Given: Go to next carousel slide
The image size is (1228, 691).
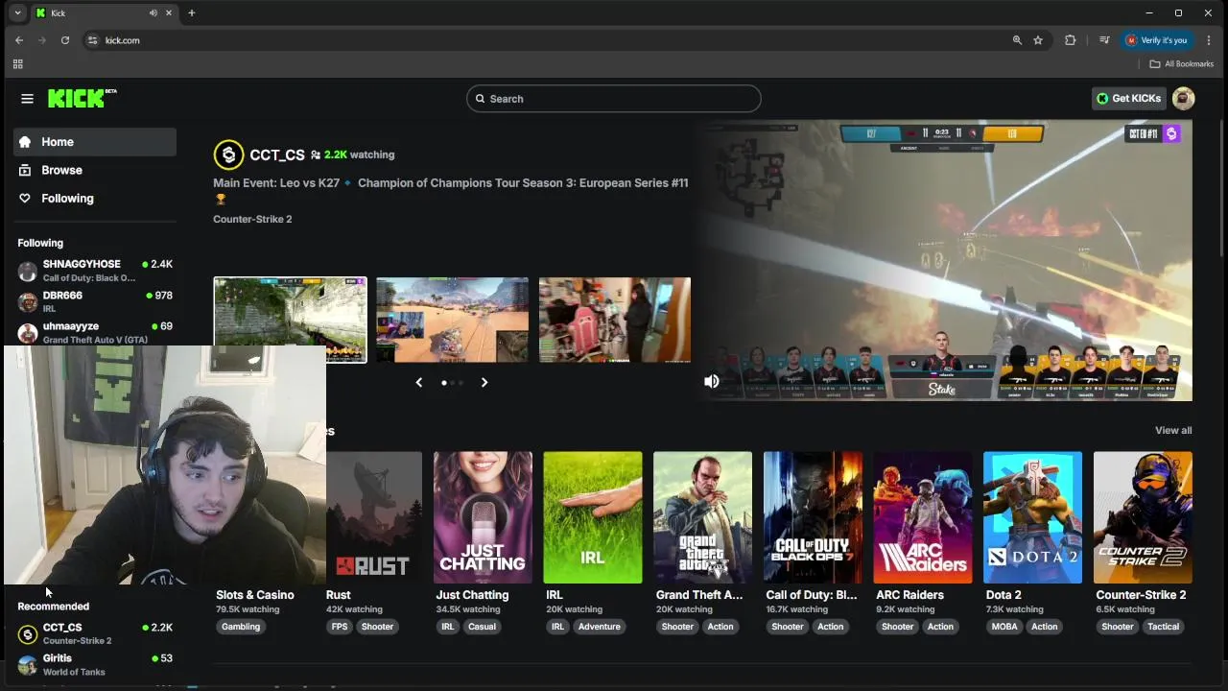Looking at the screenshot, I should 484,382.
